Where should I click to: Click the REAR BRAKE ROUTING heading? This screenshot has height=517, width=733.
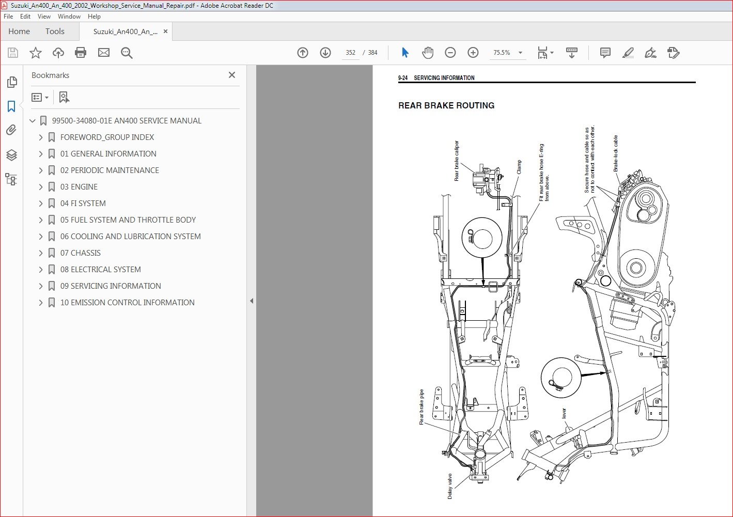(x=446, y=105)
